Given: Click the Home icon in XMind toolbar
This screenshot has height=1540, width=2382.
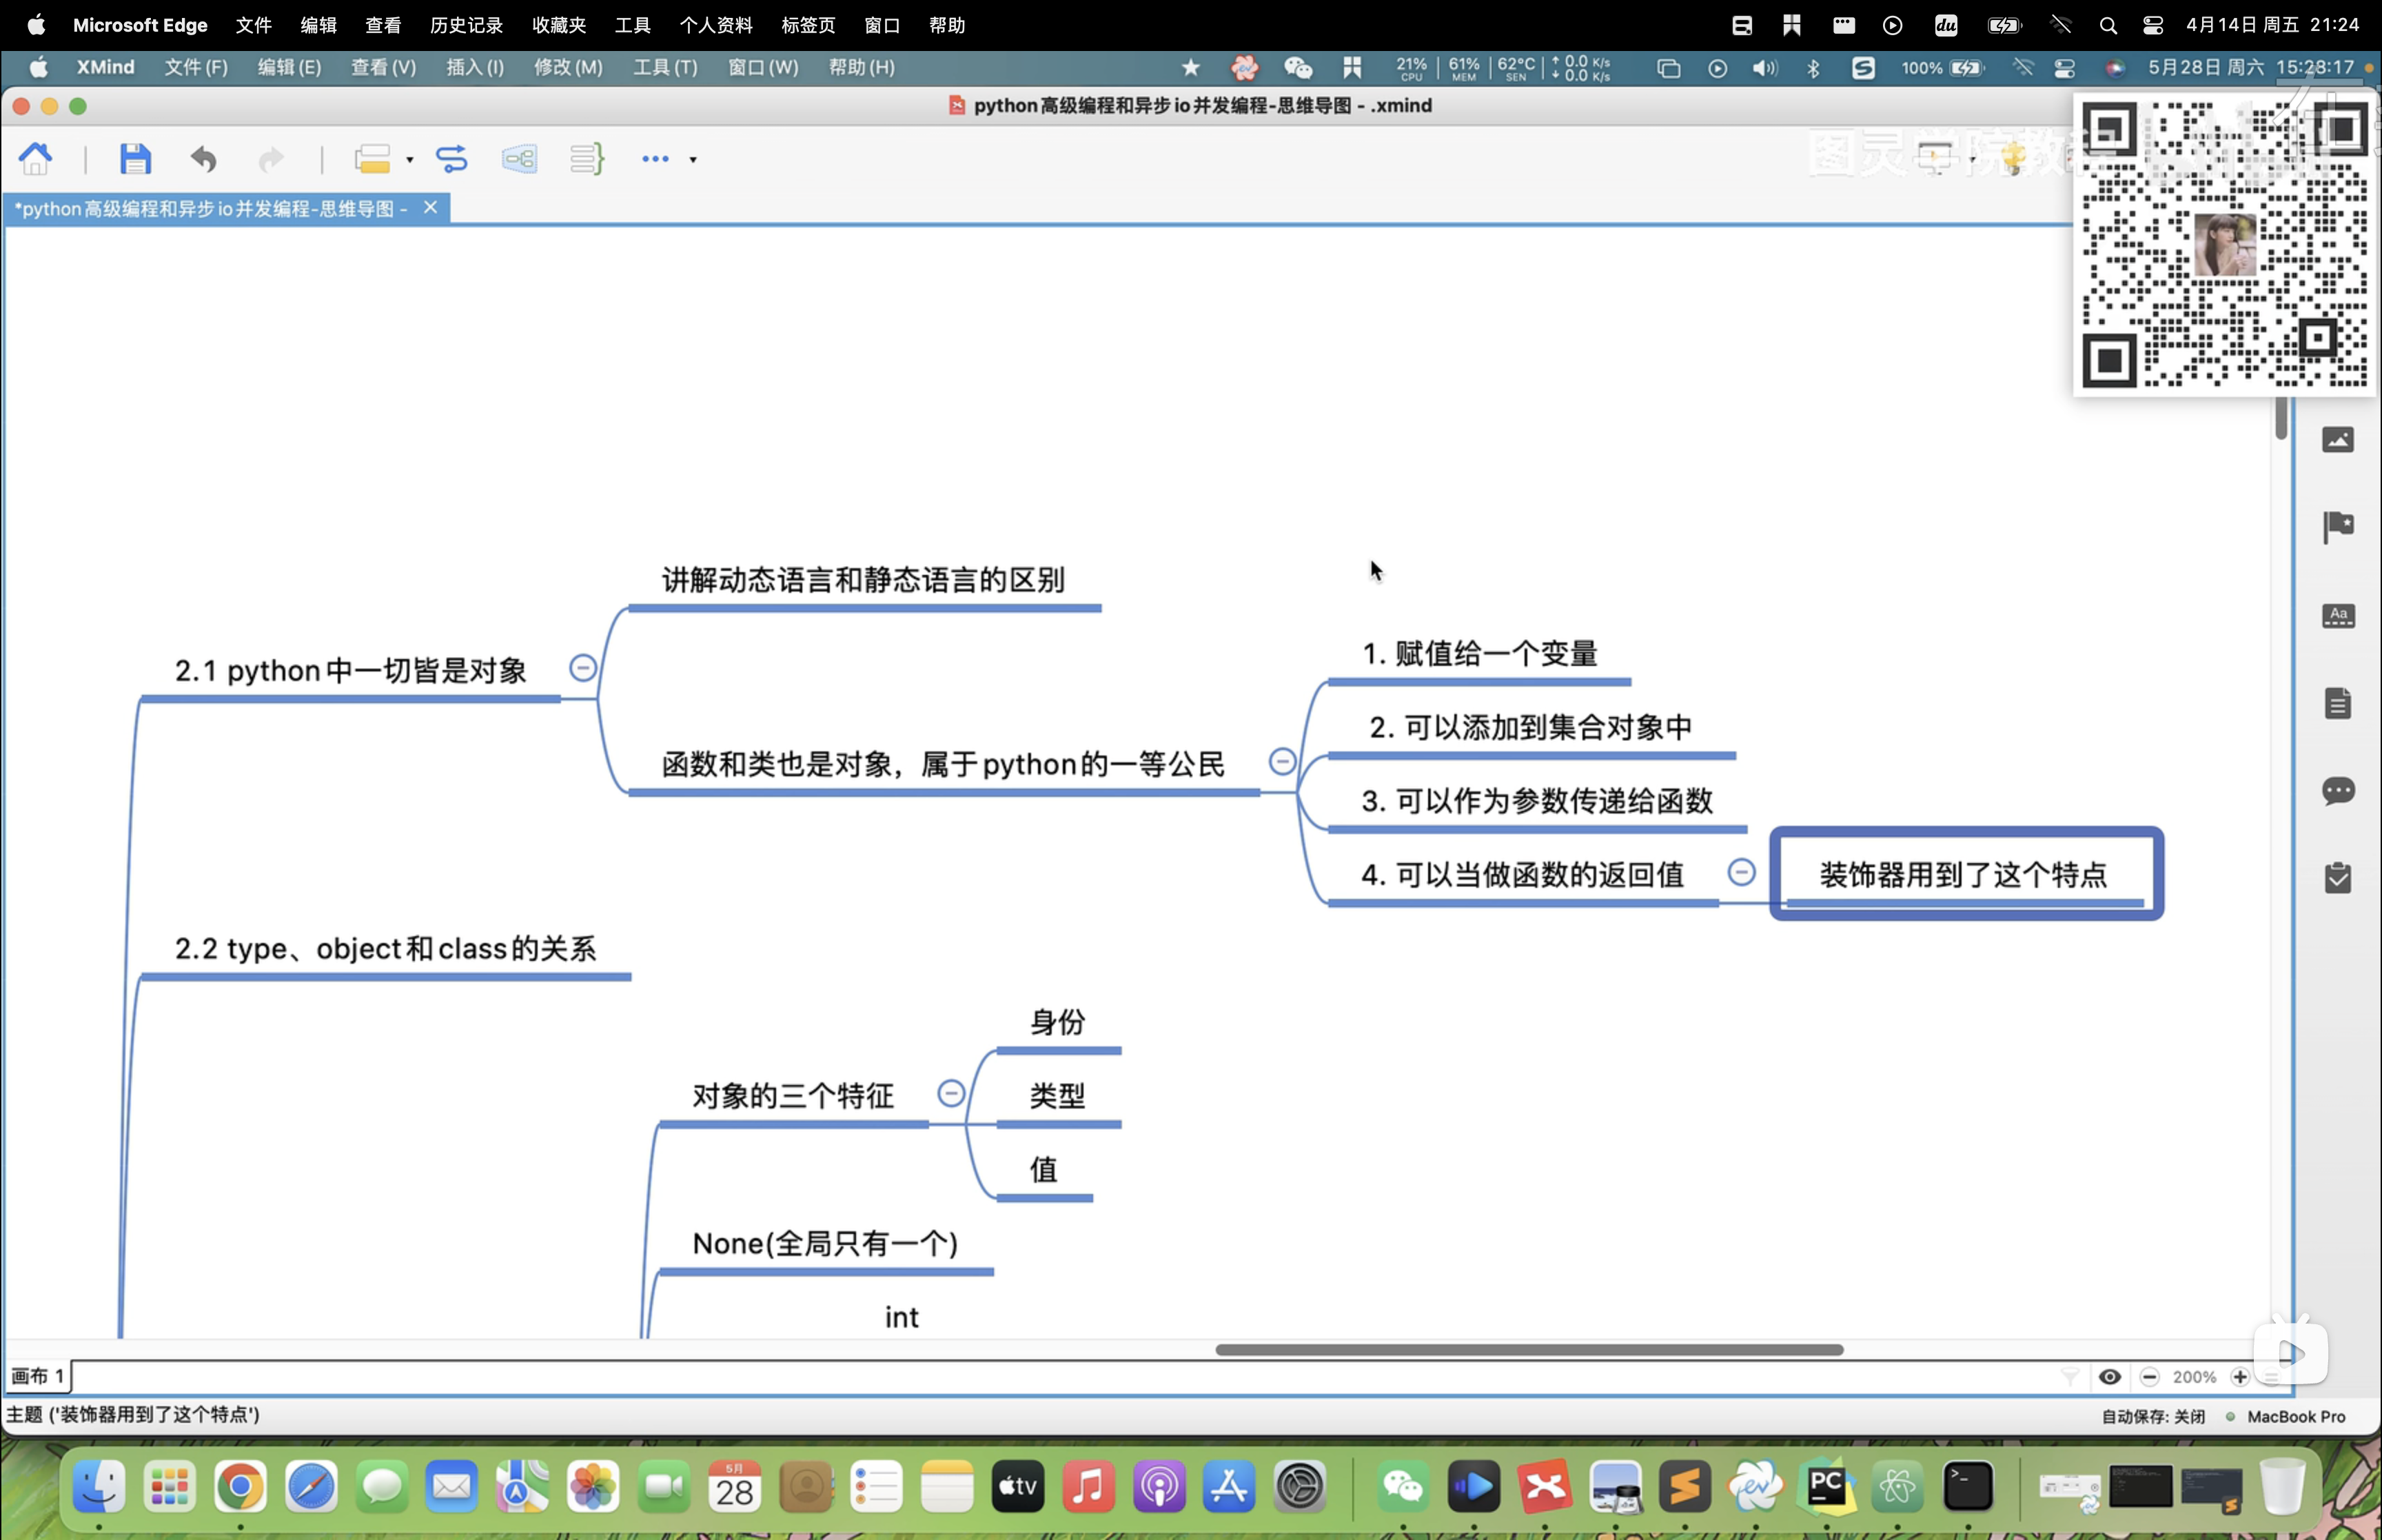Looking at the screenshot, I should click(x=35, y=159).
